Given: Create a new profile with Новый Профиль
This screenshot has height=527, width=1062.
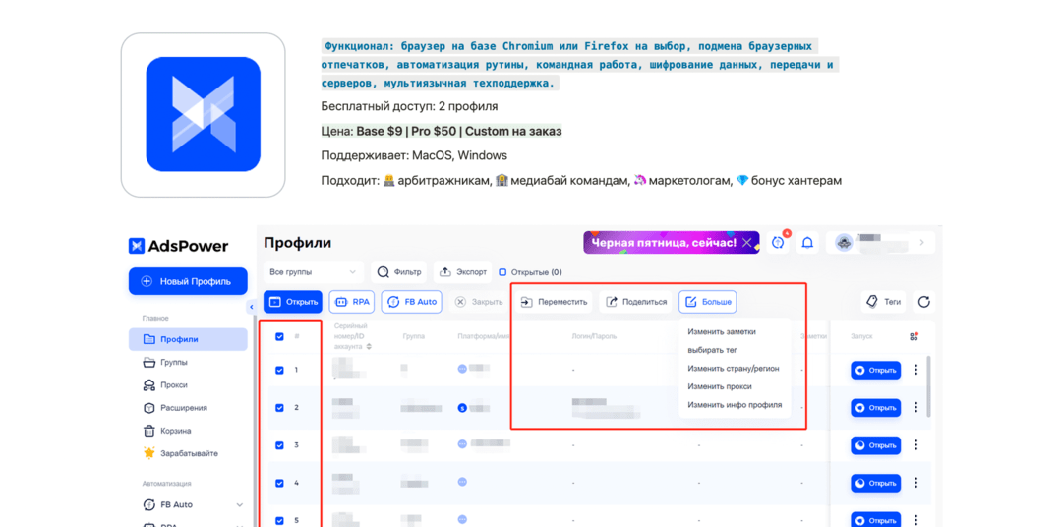Looking at the screenshot, I should click(x=188, y=281).
